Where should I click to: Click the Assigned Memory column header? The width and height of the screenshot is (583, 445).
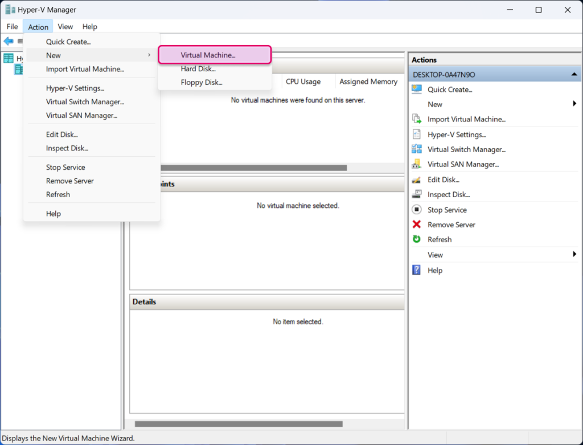tap(368, 81)
